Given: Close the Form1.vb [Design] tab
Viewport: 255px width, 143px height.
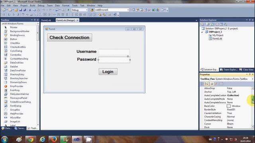Looking at the screenshot, I should [x=77, y=20].
